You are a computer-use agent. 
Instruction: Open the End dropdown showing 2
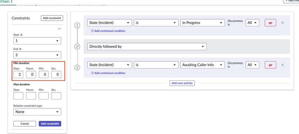37,55
